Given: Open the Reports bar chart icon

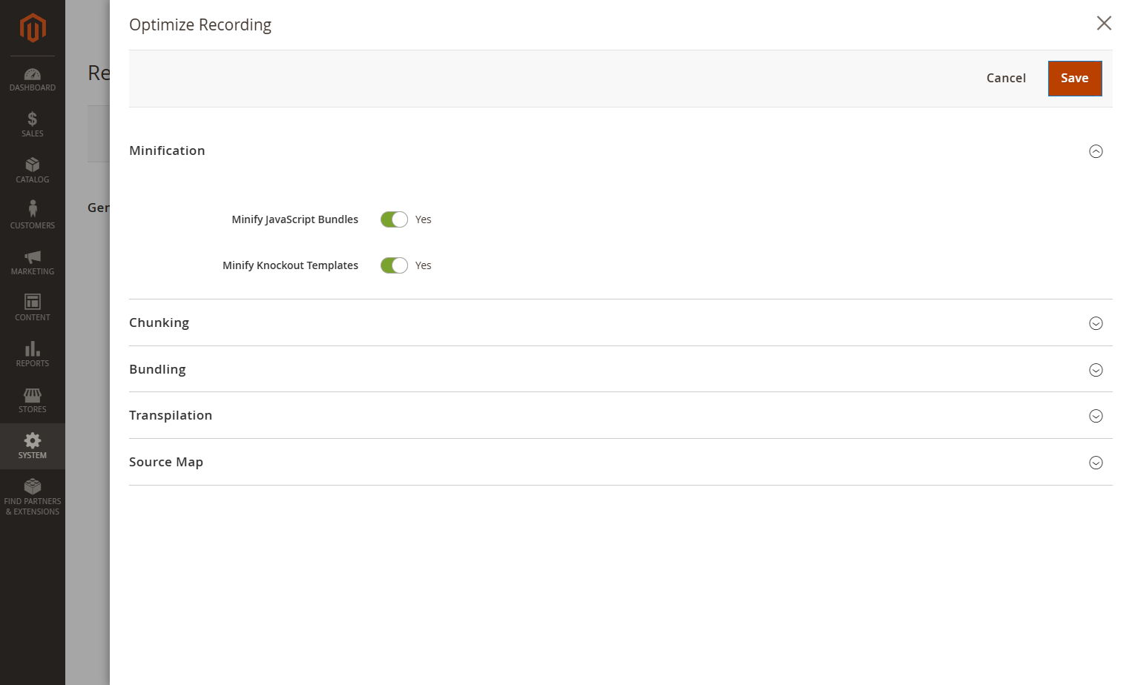Looking at the screenshot, I should pyautogui.click(x=33, y=348).
